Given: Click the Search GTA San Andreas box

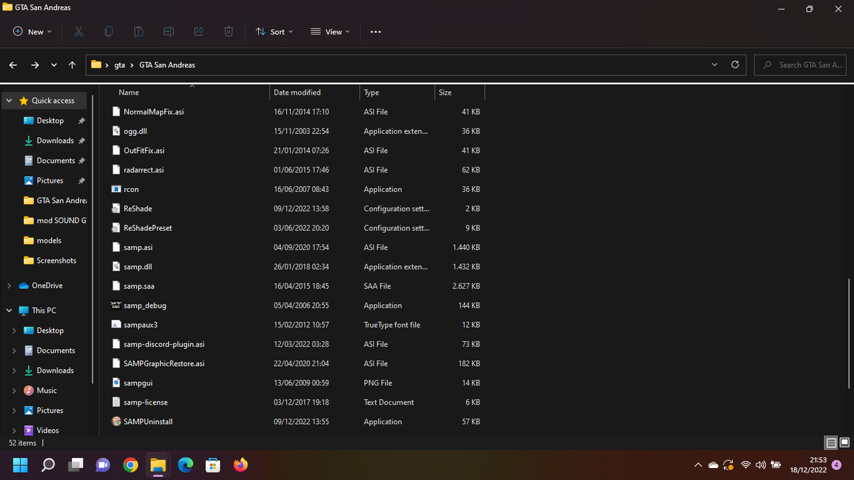Looking at the screenshot, I should point(800,65).
